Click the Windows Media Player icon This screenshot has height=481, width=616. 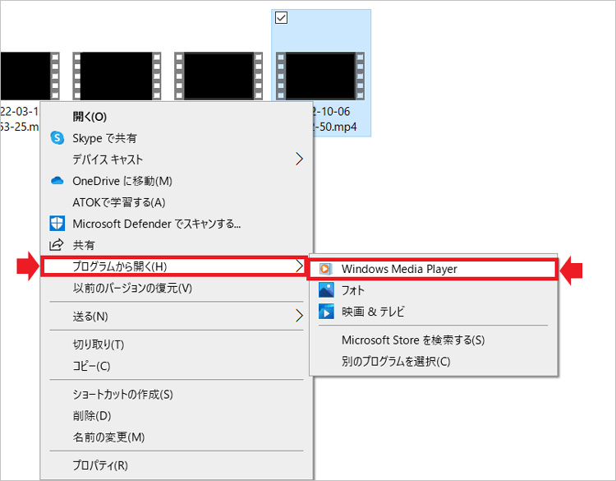326,269
